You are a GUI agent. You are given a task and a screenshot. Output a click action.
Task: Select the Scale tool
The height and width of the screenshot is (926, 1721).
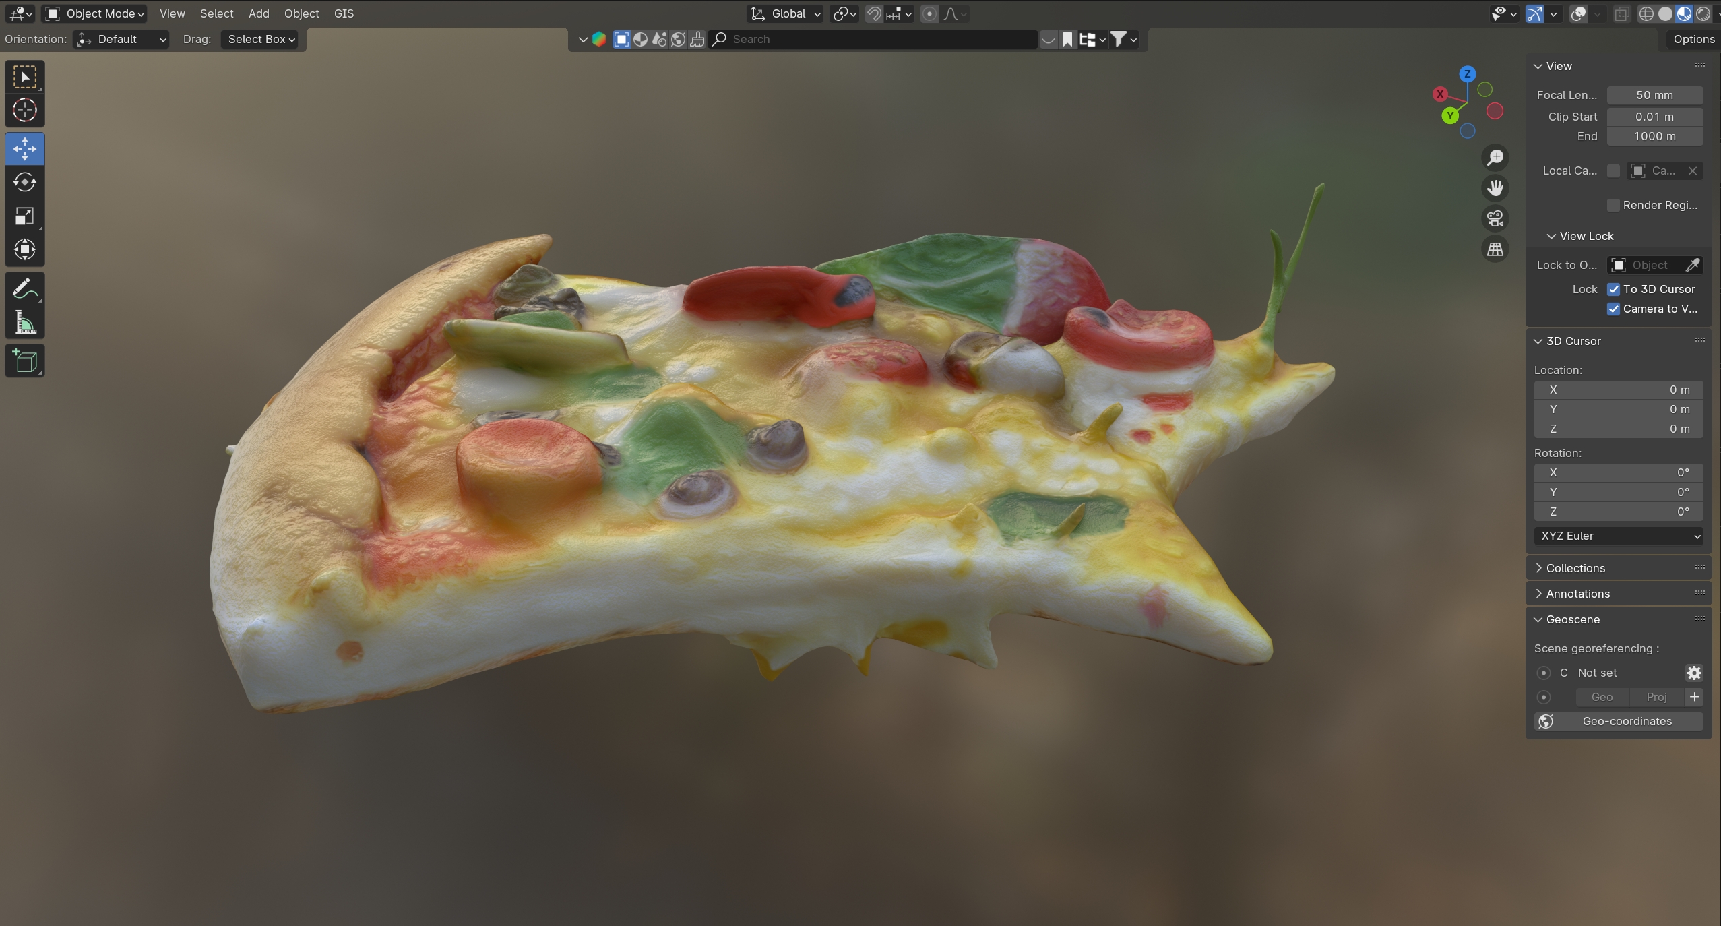click(25, 216)
